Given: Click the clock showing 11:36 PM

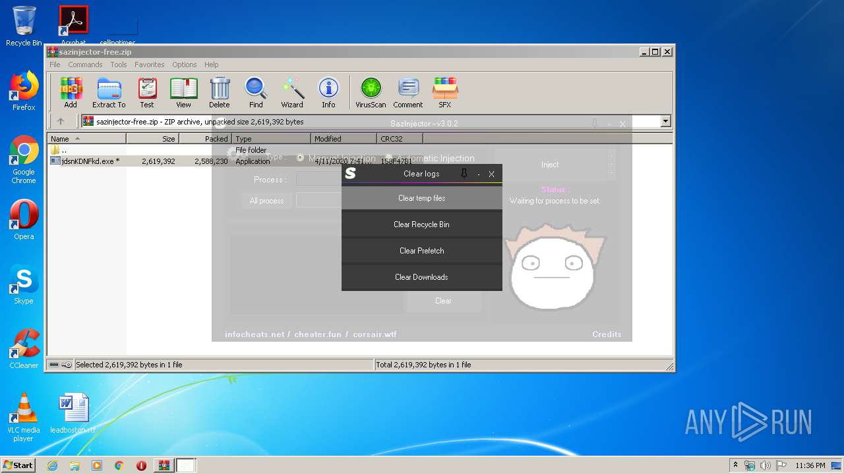Looking at the screenshot, I should tap(810, 465).
